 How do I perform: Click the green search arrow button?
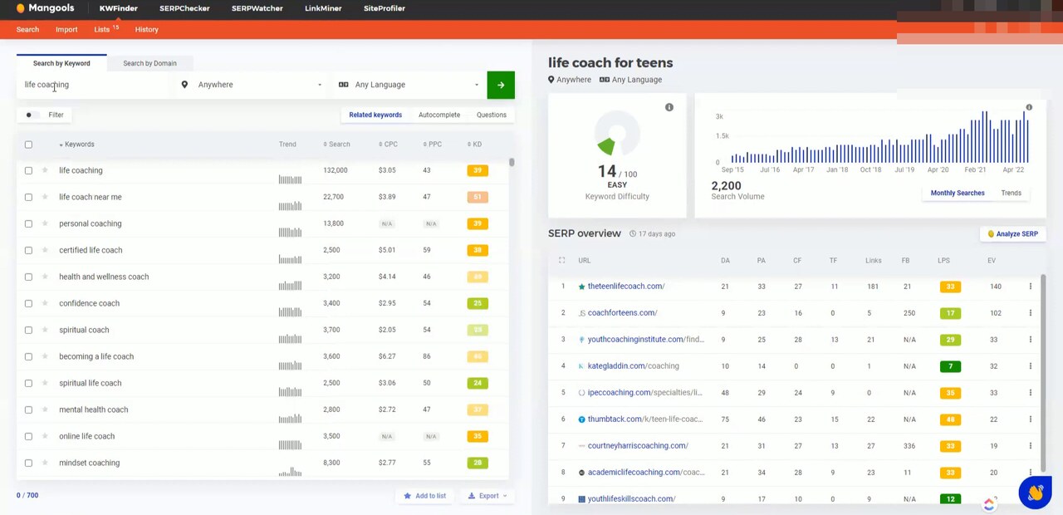pyautogui.click(x=501, y=85)
